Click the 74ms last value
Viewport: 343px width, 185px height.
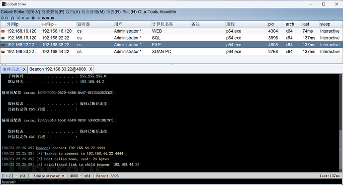tap(308, 31)
